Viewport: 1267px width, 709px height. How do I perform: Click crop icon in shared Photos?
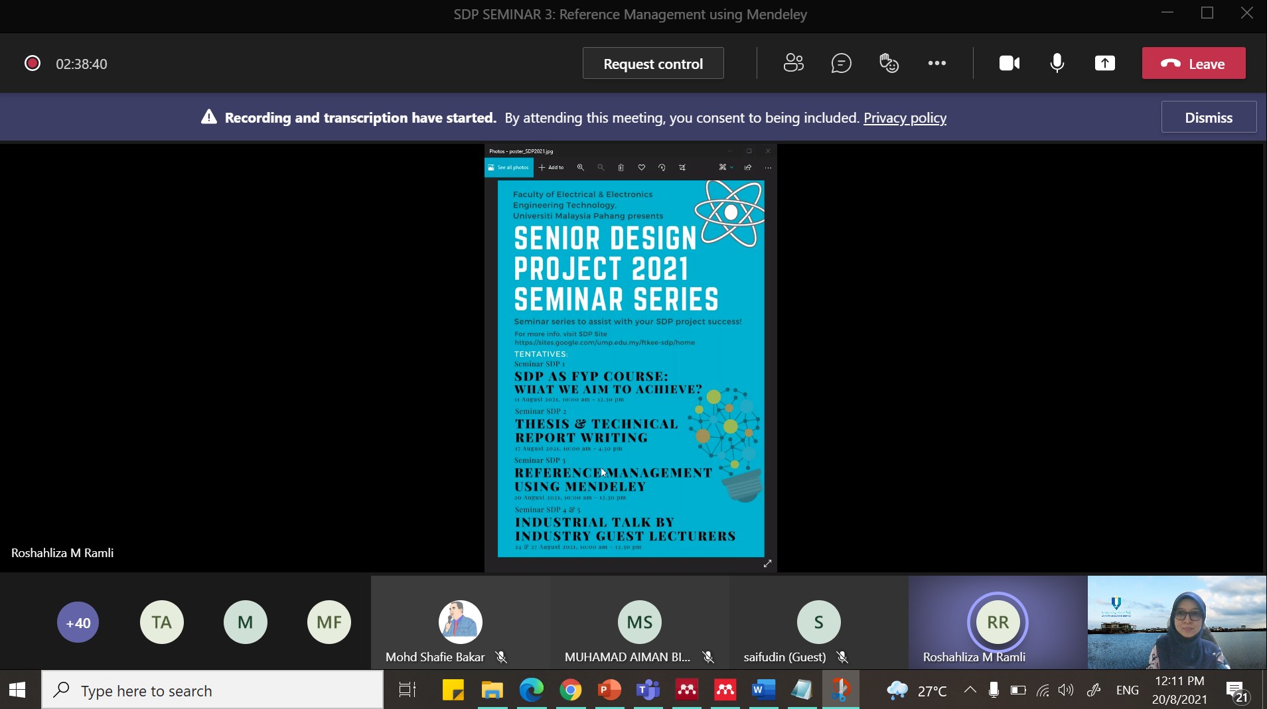click(x=682, y=167)
